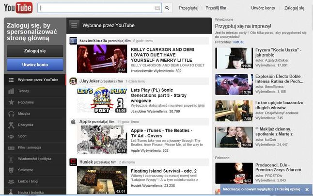Select Popularne category label

[26, 102]
